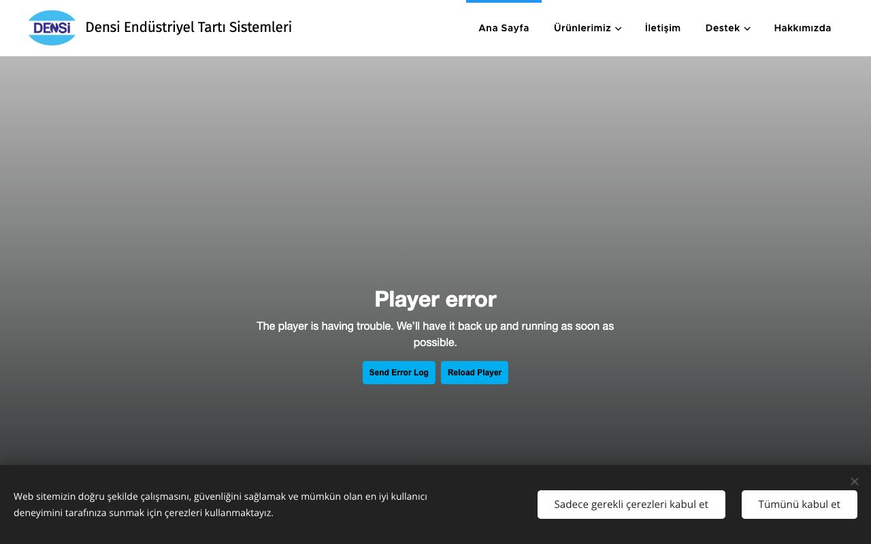Close the cookie banner with the X
Screen dimensions: 871x544
pyautogui.click(x=855, y=481)
